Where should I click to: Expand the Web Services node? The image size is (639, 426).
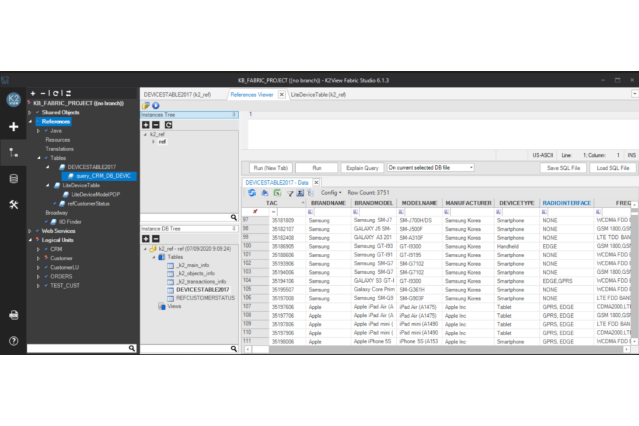(30, 231)
